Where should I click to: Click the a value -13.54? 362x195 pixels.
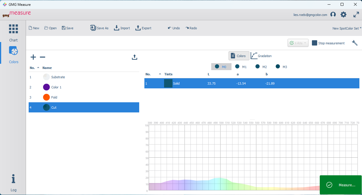coord(241,83)
